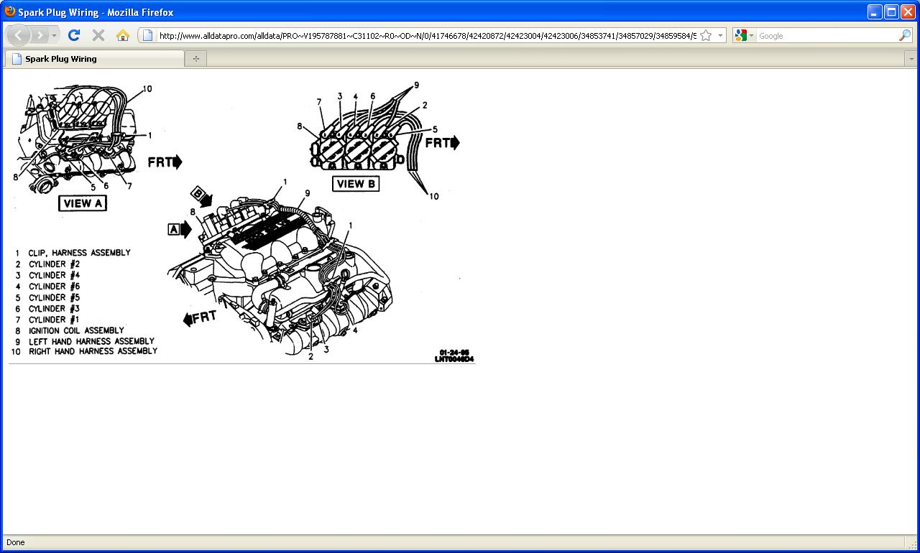Screen dimensions: 920x553
Task: Minimize the Firefox window
Action: (x=874, y=11)
